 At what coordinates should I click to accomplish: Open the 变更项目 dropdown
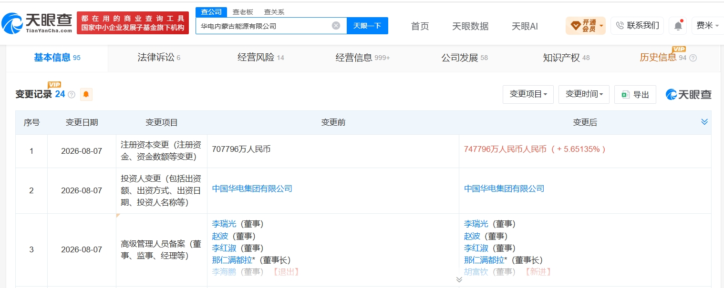(x=528, y=94)
